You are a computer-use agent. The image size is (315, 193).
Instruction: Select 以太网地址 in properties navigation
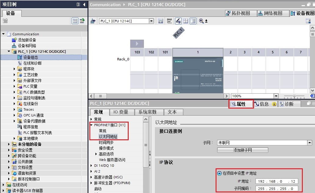point(108,137)
